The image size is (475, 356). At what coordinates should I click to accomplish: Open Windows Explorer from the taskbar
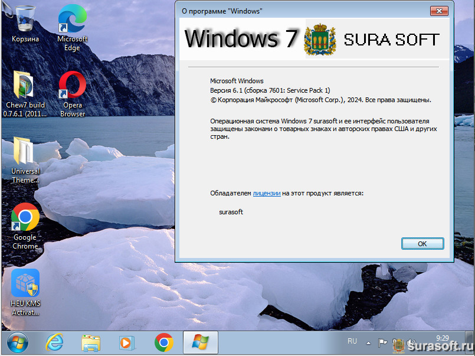pos(91,342)
